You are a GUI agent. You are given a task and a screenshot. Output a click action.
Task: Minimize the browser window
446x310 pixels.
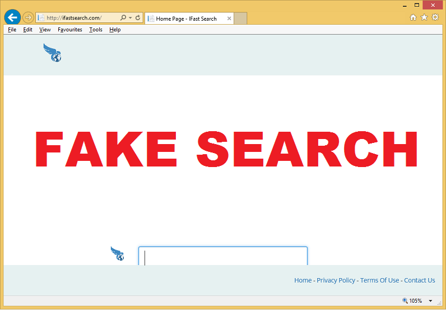(405, 6)
